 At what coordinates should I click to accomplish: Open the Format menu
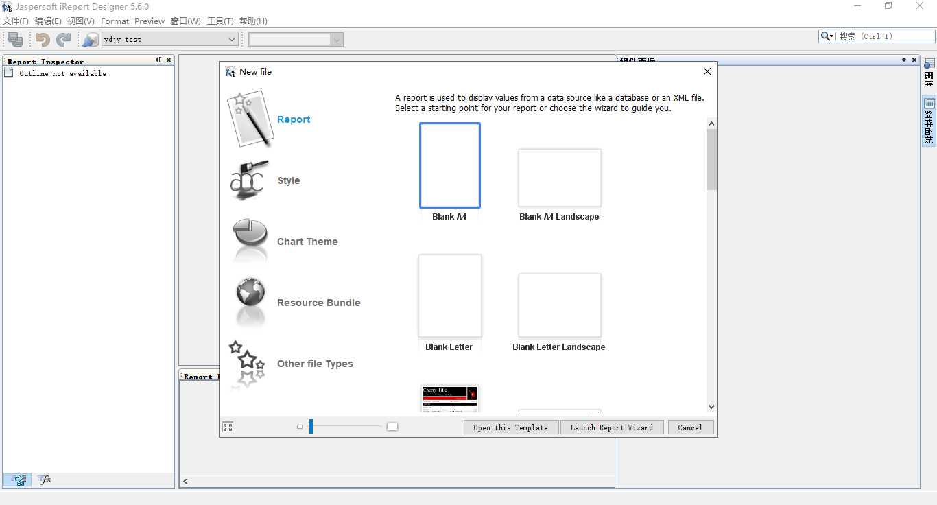115,21
